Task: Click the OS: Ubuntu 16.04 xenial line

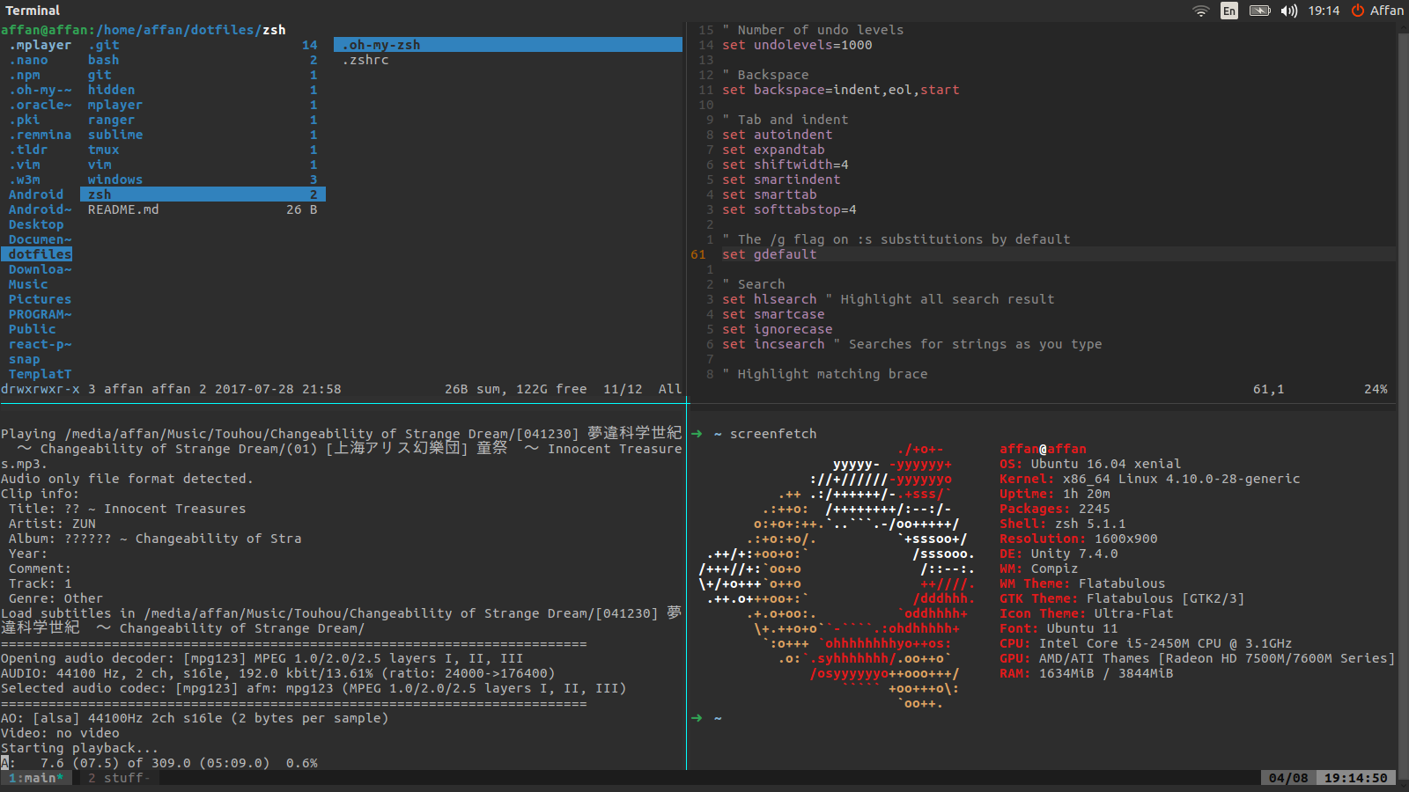Action: pos(1090,464)
